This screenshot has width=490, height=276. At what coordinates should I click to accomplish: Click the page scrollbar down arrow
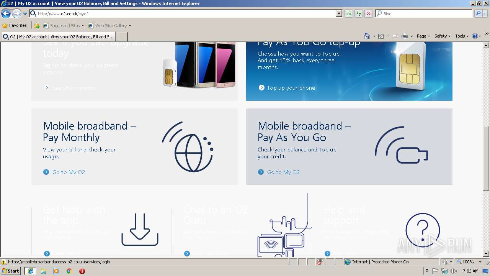tap(486, 254)
